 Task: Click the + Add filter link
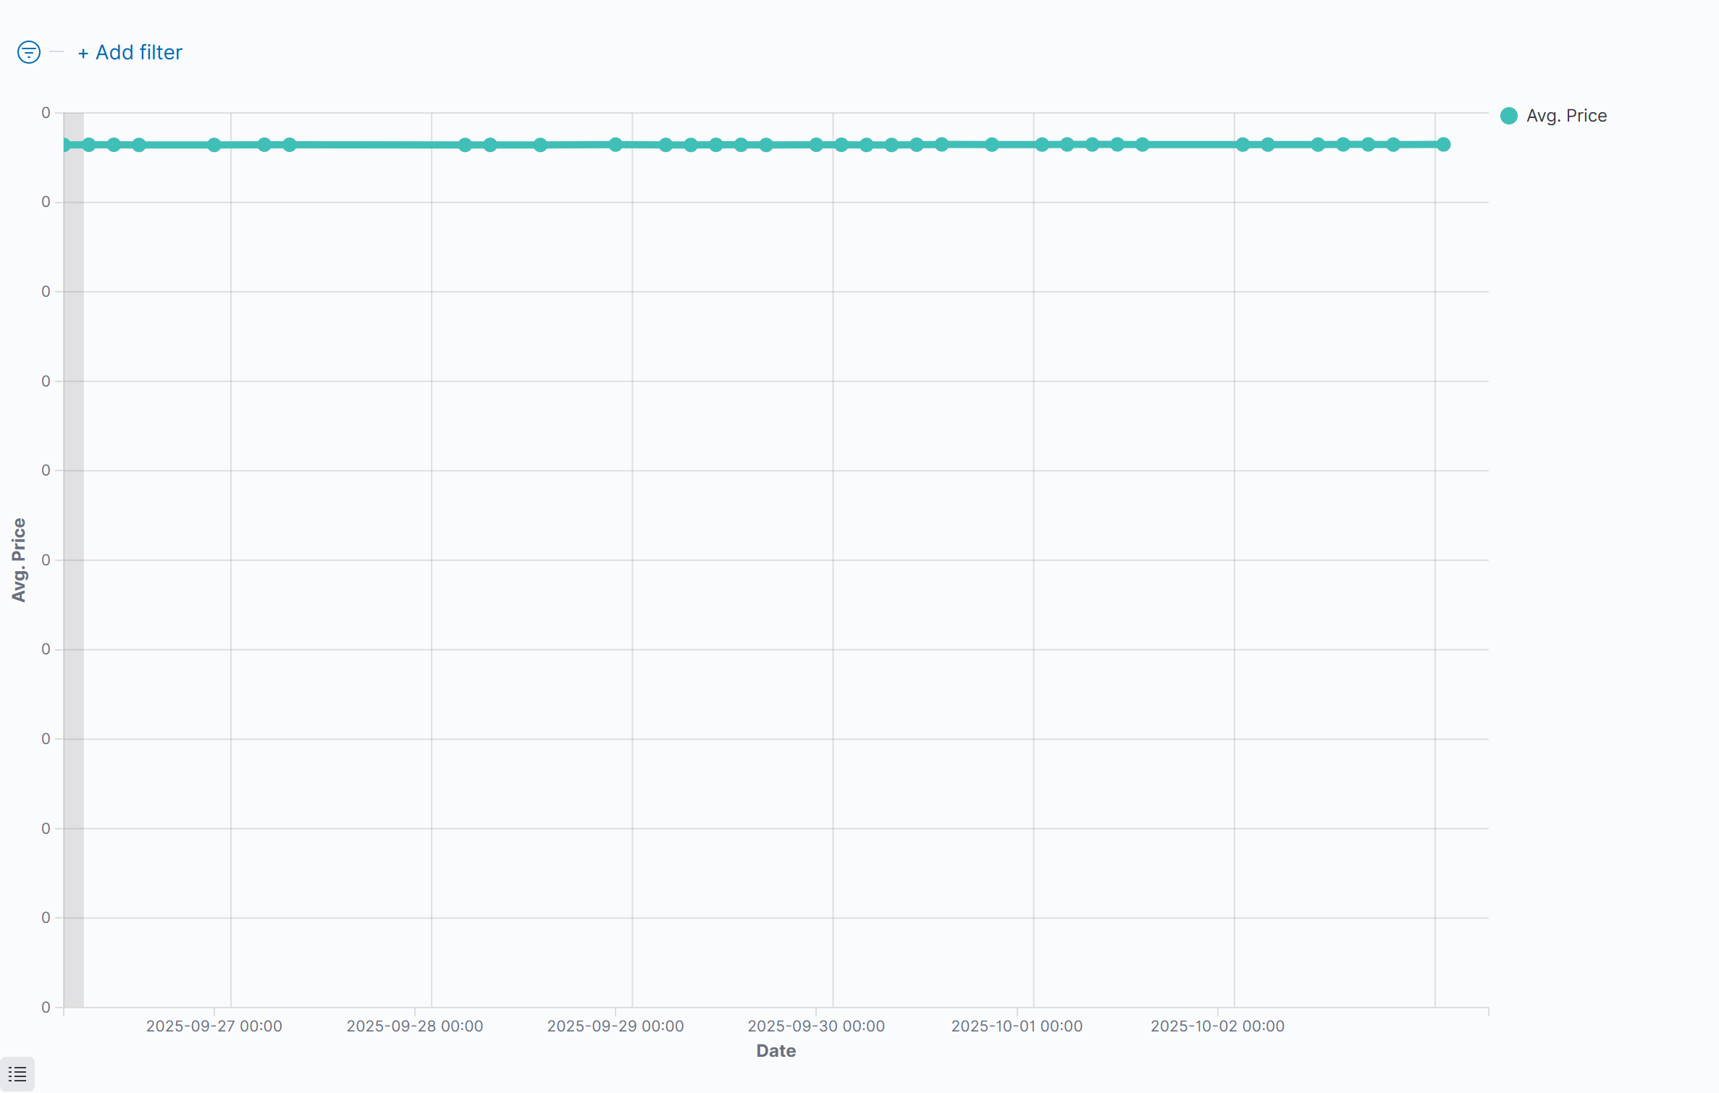(130, 52)
